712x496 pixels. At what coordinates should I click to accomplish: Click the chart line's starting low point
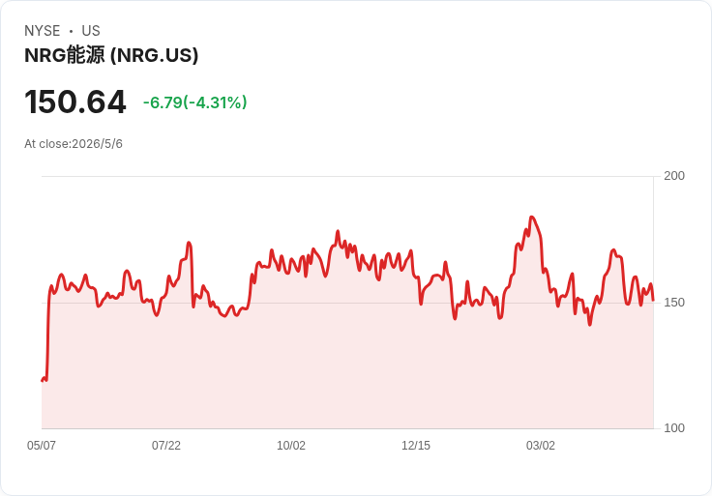(43, 380)
